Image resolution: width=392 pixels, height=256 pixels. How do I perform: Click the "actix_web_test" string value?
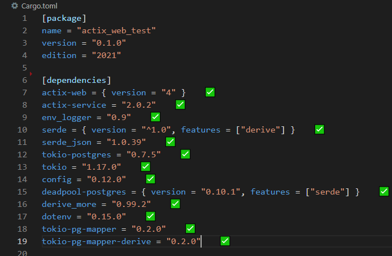pos(116,30)
